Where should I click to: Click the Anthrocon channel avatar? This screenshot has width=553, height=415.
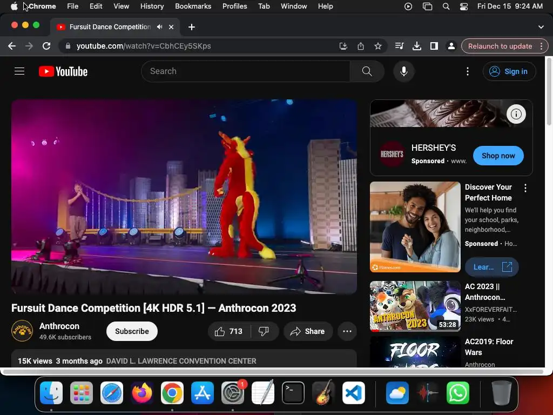tap(22, 331)
